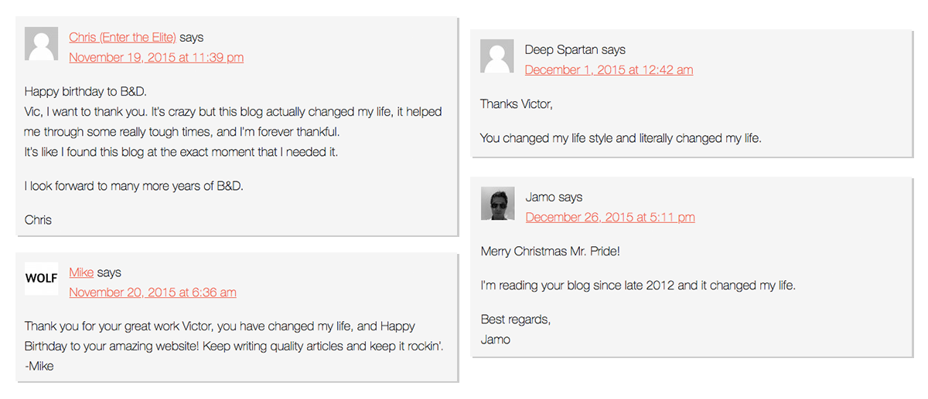Click the 'Thanks Victor,' line in Deep Spartan's comment
The width and height of the screenshot is (928, 399).
[x=516, y=103]
